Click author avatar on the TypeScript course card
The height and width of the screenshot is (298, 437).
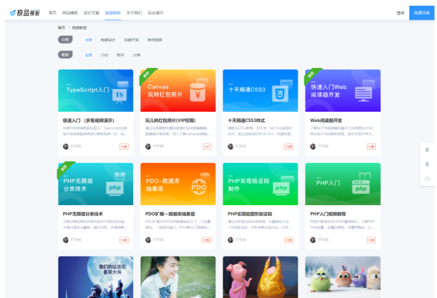[65, 146]
